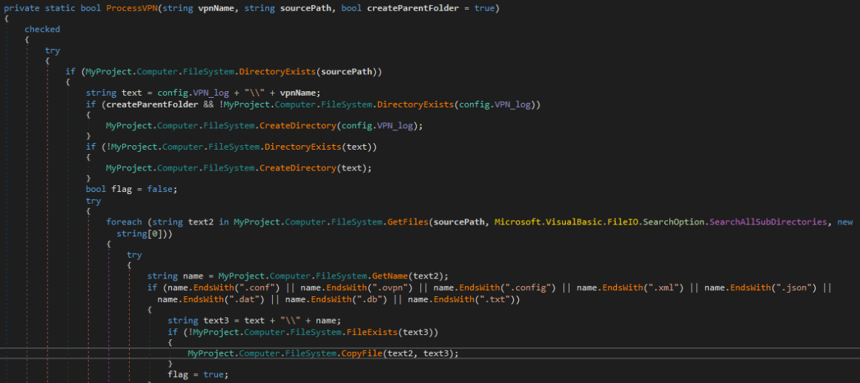Select the vpnName parameter in signature
The image size is (860, 383).
[216, 10]
